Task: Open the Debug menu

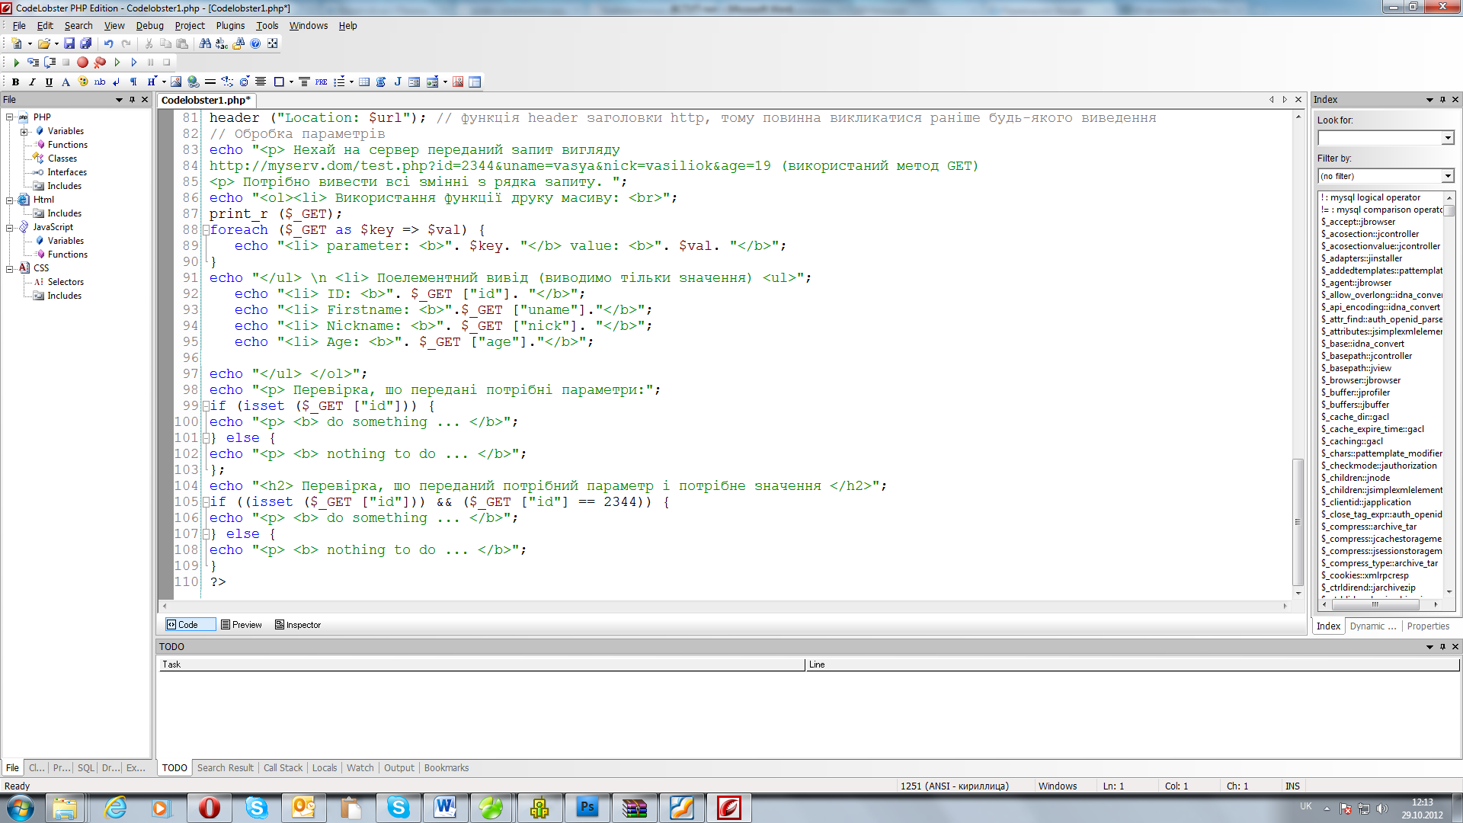Action: coord(149,25)
